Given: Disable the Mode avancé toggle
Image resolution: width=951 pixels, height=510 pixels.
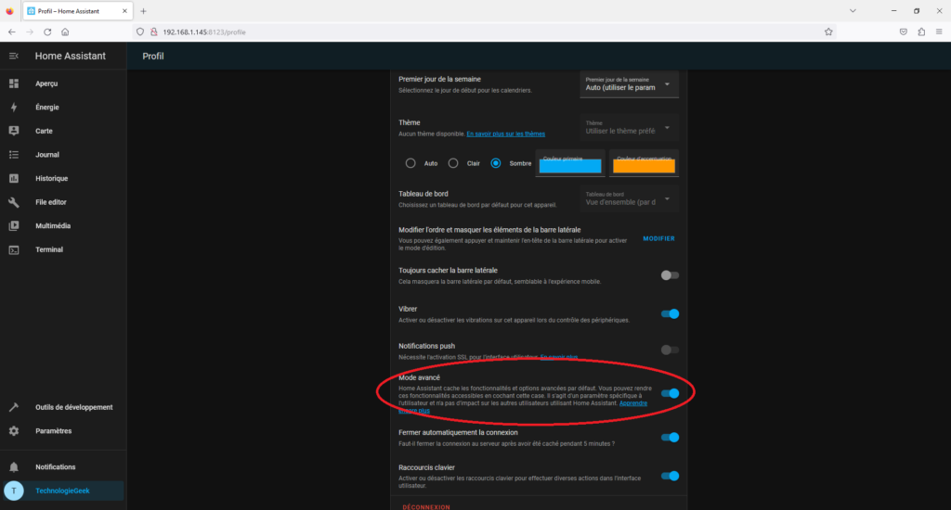Looking at the screenshot, I should tap(670, 393).
